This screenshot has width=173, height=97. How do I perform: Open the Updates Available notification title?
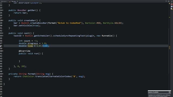tap(153, 92)
